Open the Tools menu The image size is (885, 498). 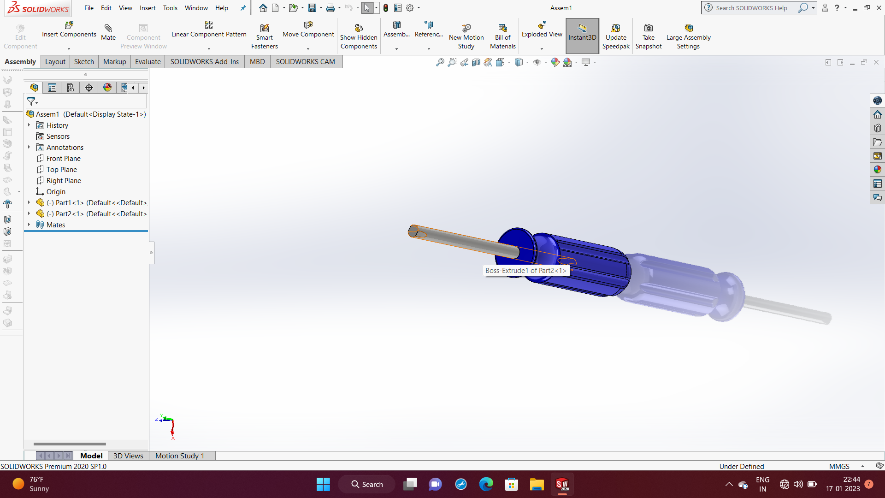coord(170,8)
